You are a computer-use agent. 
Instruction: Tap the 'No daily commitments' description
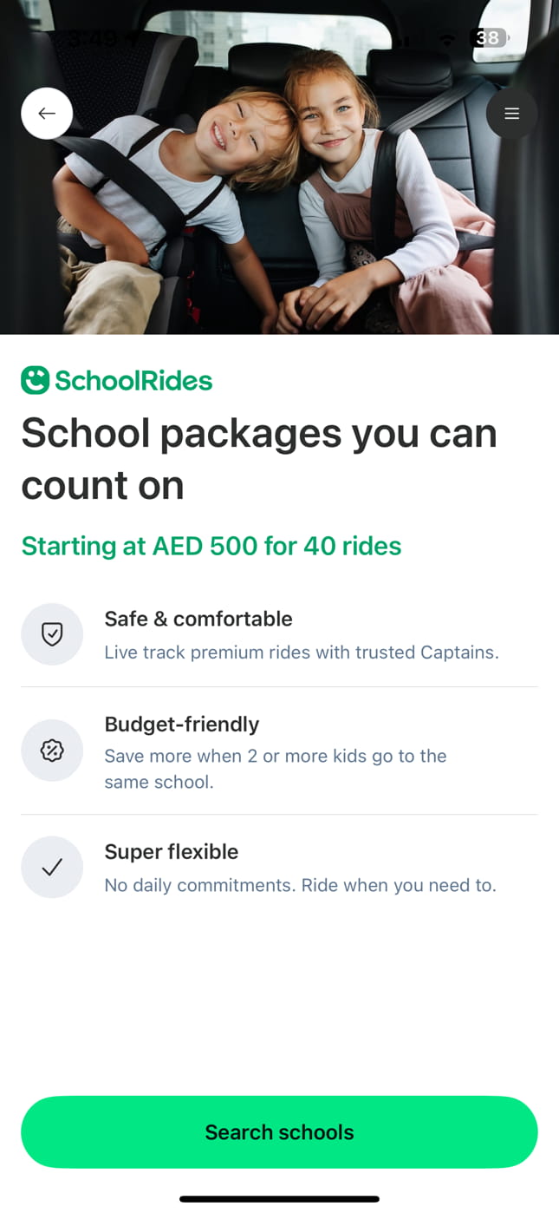[300, 885]
